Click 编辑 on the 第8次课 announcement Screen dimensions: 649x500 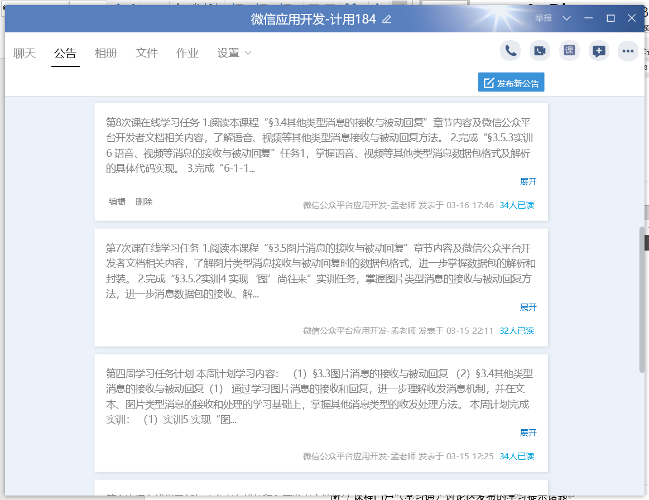point(117,202)
